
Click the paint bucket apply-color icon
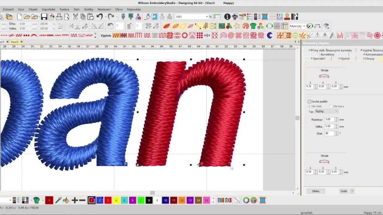coord(66,200)
